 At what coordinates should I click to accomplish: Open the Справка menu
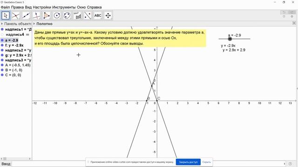click(94, 7)
